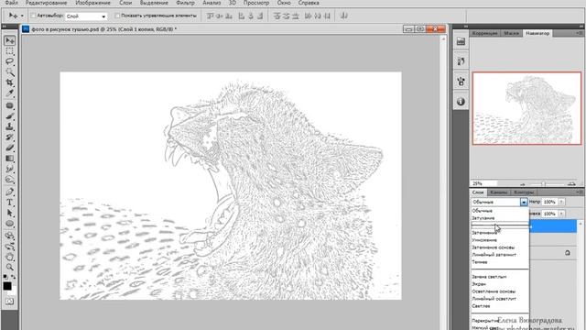Viewport: 586px width, 330px height.
Task: Select the Dodge tool
Action: [x=10, y=180]
